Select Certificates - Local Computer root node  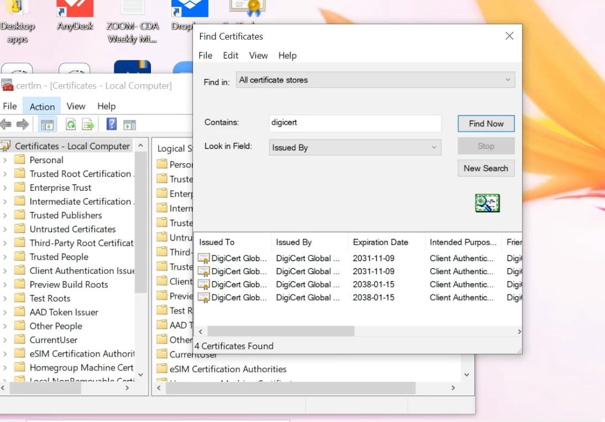click(x=72, y=146)
